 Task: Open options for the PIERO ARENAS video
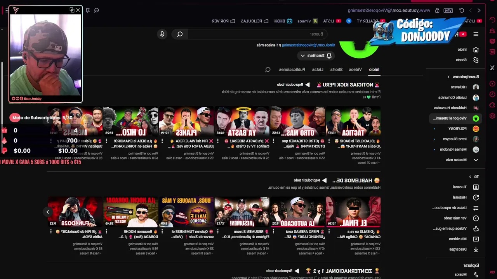coord(273,231)
